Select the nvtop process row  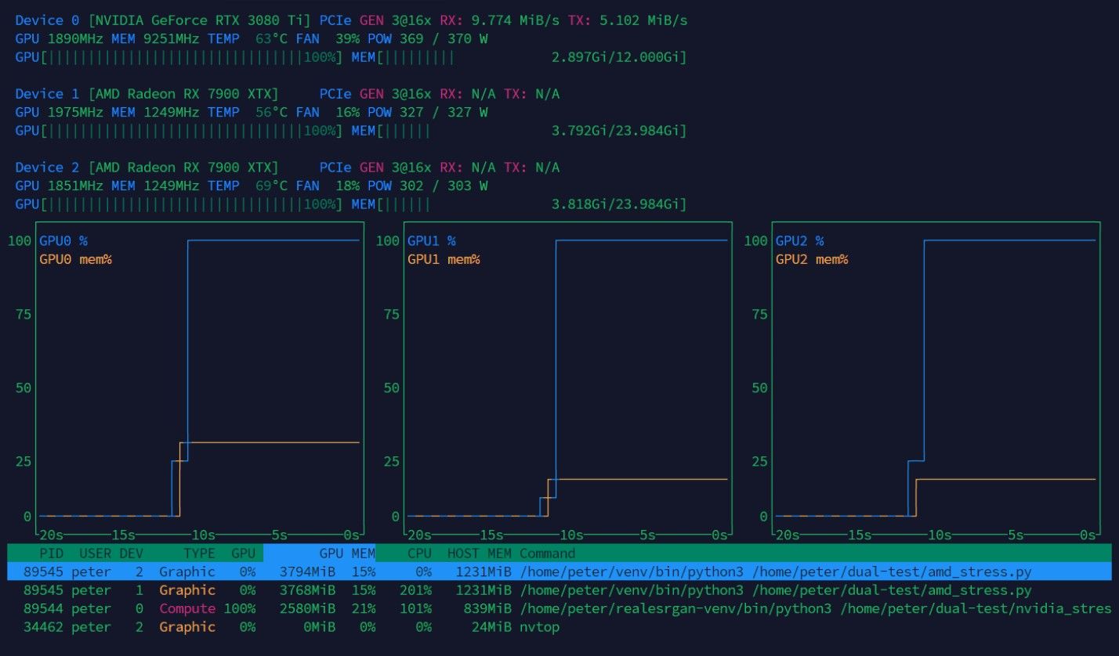pyautogui.click(x=559, y=627)
